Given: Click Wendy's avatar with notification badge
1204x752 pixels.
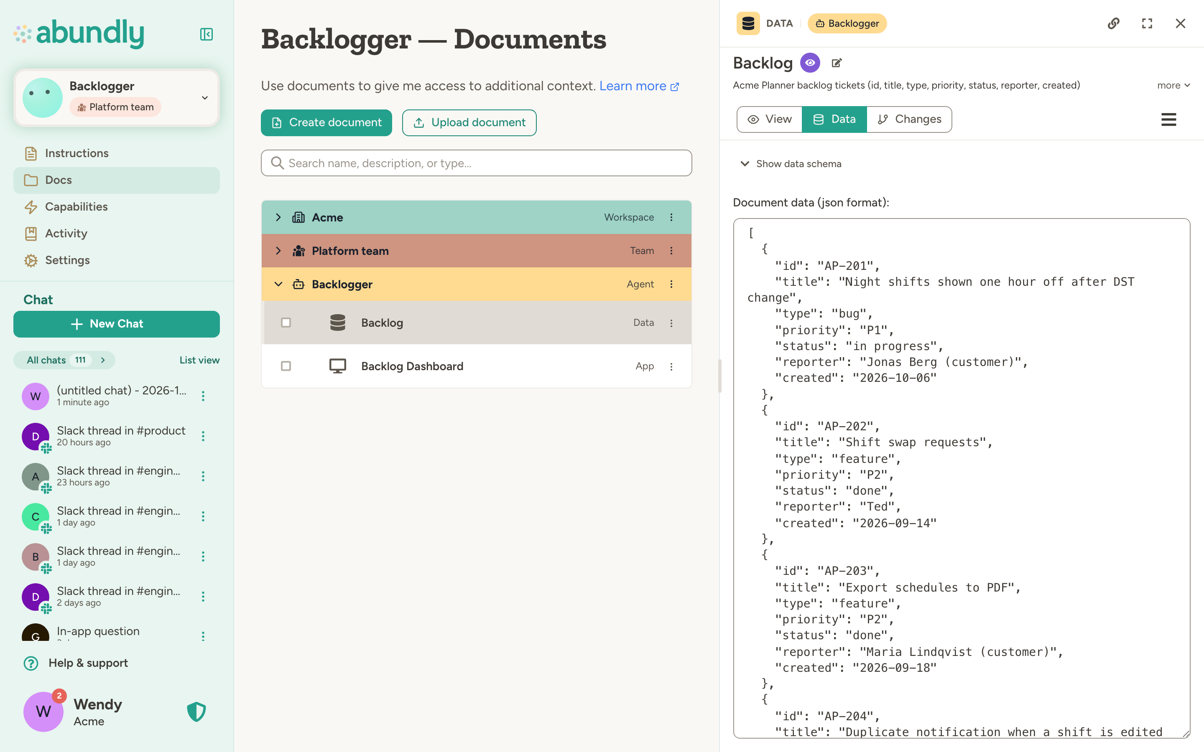Looking at the screenshot, I should (x=43, y=711).
